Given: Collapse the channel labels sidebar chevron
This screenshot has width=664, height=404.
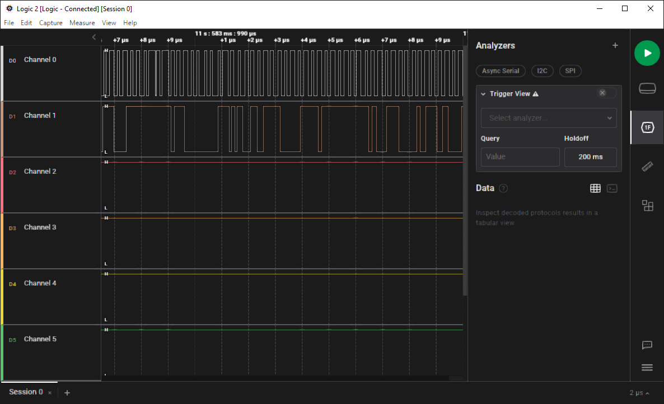Looking at the screenshot, I should pos(94,37).
